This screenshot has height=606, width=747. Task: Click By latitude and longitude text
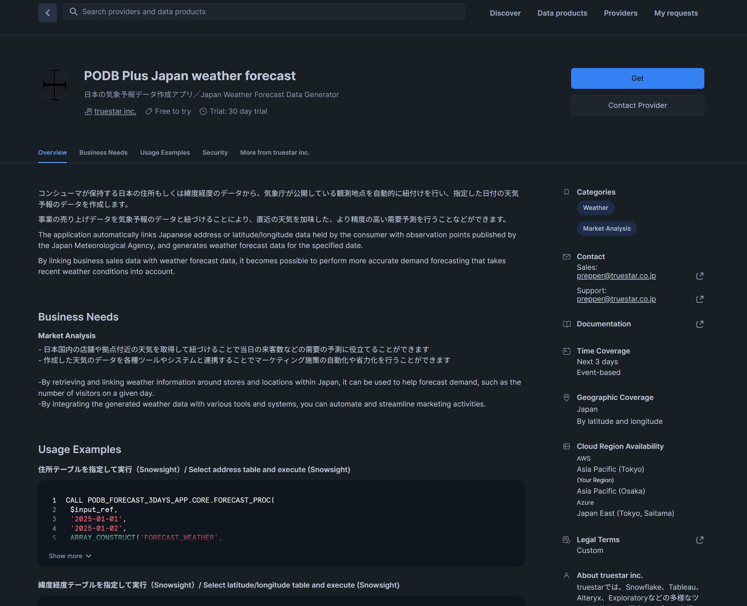coord(619,421)
